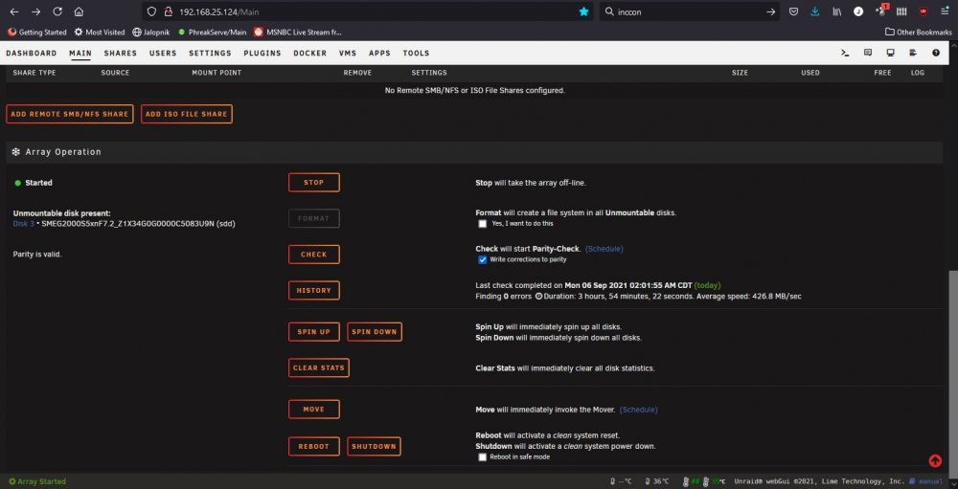The image size is (958, 489).
Task: Open the Most Visited bookmarks folder
Action: (100, 33)
